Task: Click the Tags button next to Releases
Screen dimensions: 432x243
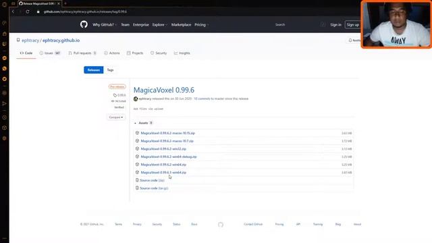Action: click(x=110, y=70)
